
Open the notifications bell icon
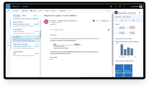[x=116, y=6]
